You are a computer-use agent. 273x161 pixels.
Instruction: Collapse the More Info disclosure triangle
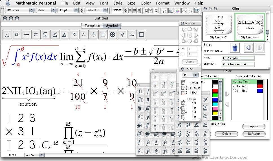click(x=205, y=51)
